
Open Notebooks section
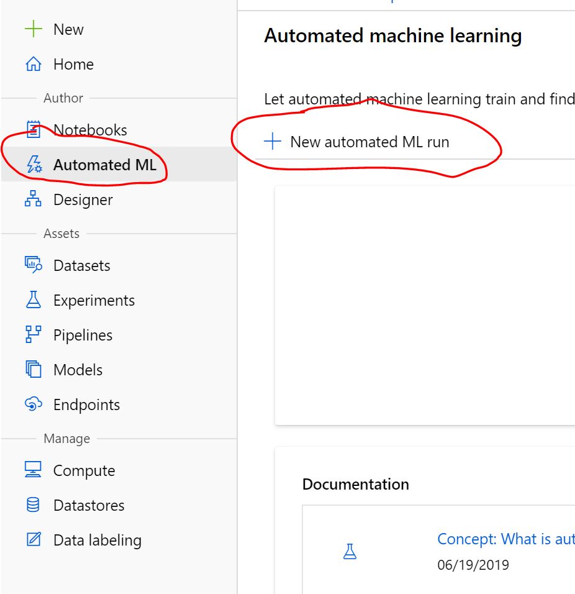point(90,130)
